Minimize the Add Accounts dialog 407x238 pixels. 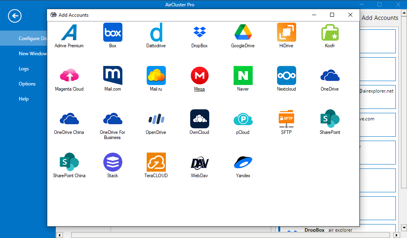pos(314,15)
